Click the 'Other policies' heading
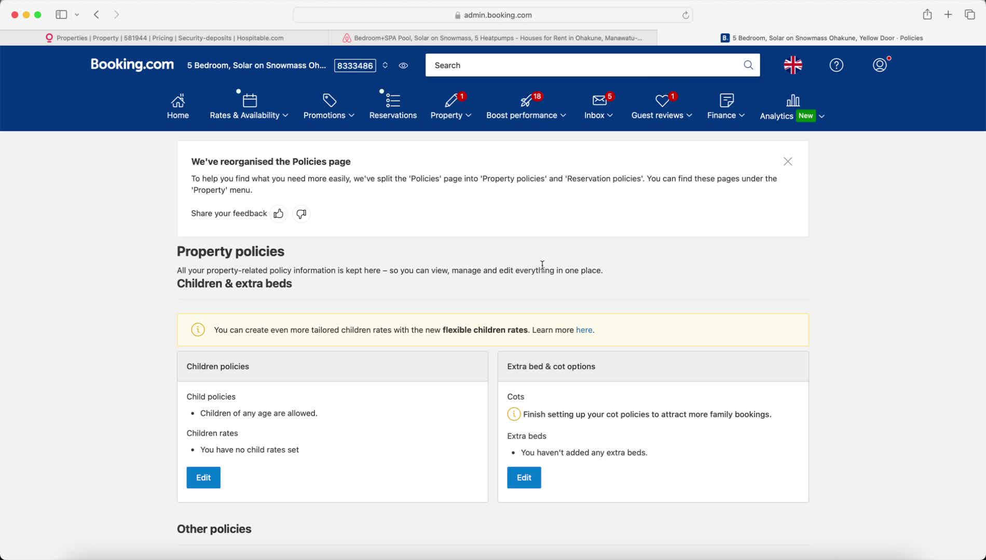986x560 pixels. pos(214,529)
